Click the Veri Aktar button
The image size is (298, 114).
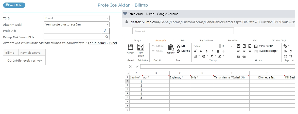click(14, 5)
